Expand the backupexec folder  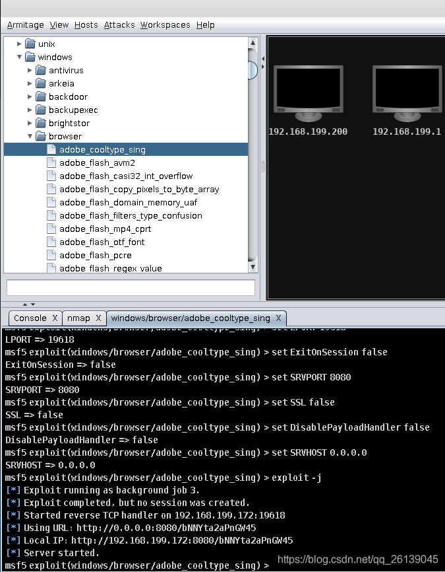(30, 110)
